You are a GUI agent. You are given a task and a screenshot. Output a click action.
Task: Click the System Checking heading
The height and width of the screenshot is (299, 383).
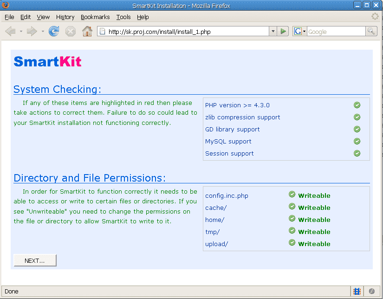point(57,89)
